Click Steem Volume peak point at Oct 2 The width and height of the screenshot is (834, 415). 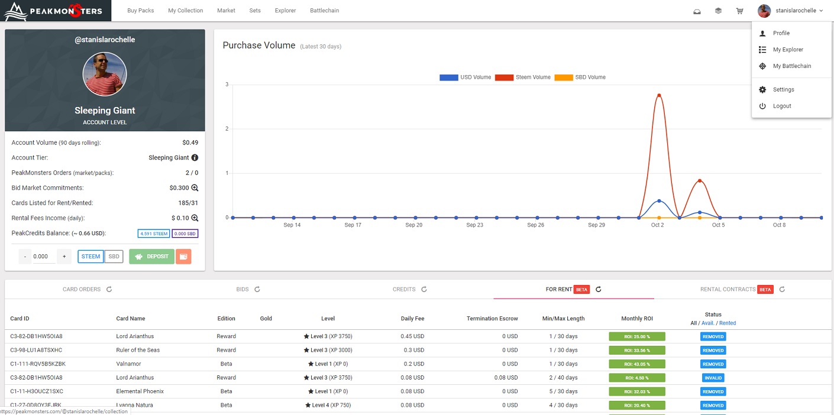coord(659,95)
